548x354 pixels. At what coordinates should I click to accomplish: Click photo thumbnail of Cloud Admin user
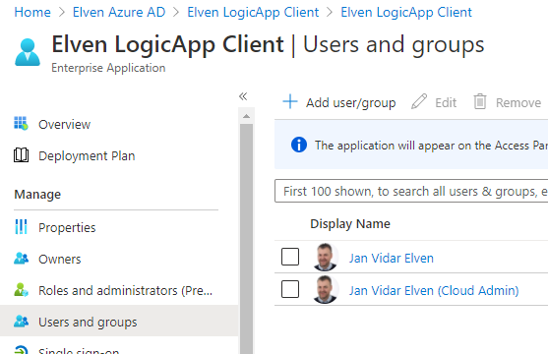tap(325, 289)
